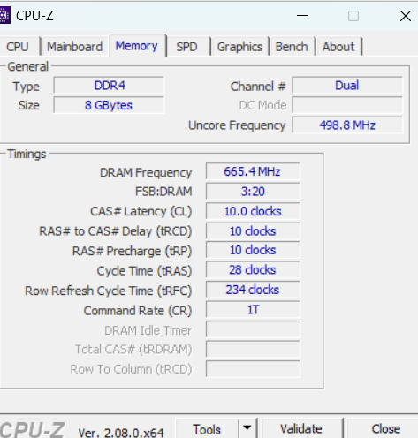Switch to the CPU tab
Image resolution: width=418 pixels, height=438 pixels.
click(x=19, y=47)
